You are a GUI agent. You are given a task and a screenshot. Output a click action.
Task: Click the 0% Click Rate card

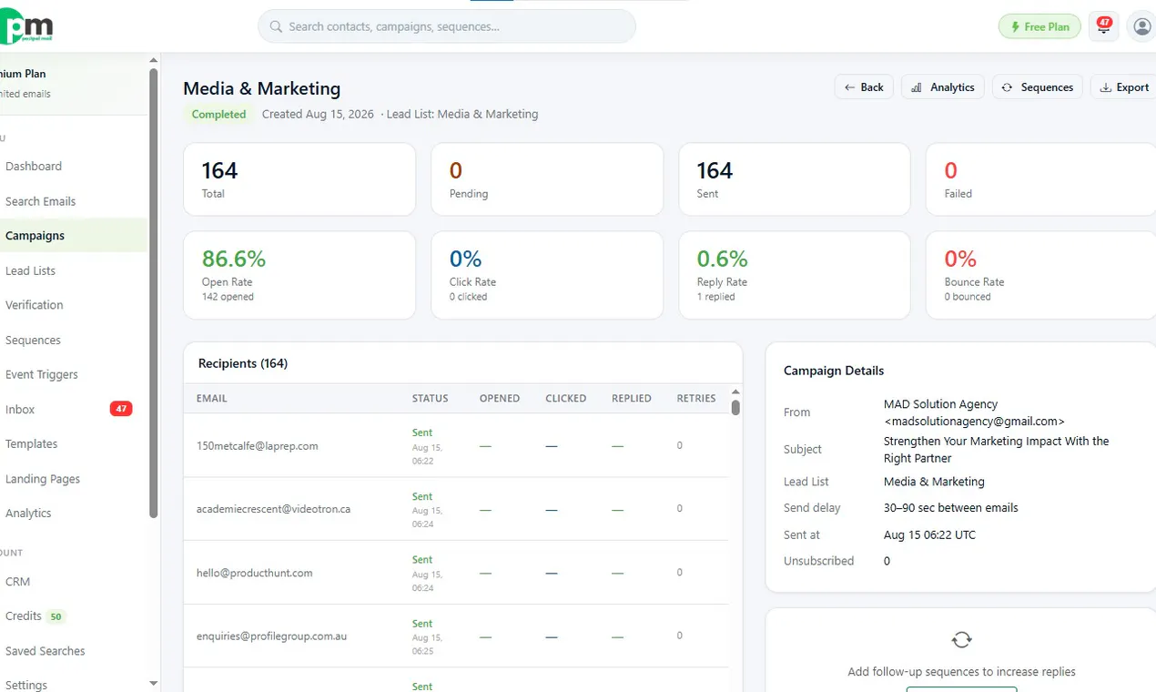(x=547, y=275)
